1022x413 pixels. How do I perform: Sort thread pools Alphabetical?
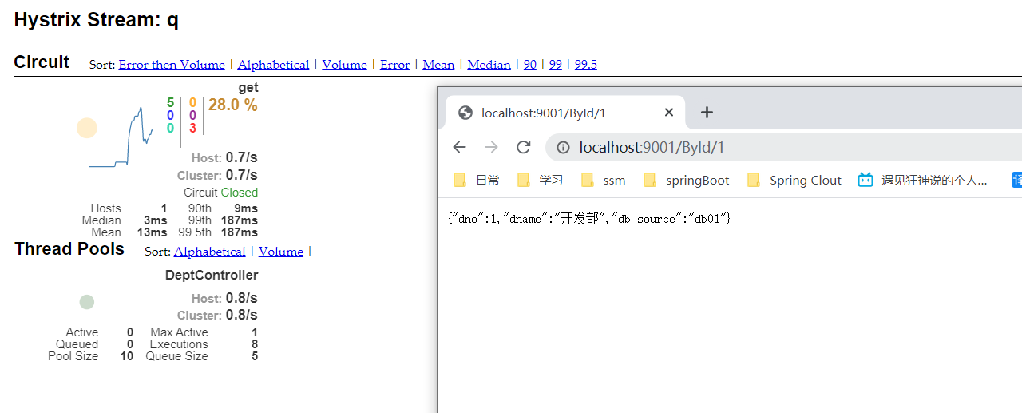coord(210,252)
